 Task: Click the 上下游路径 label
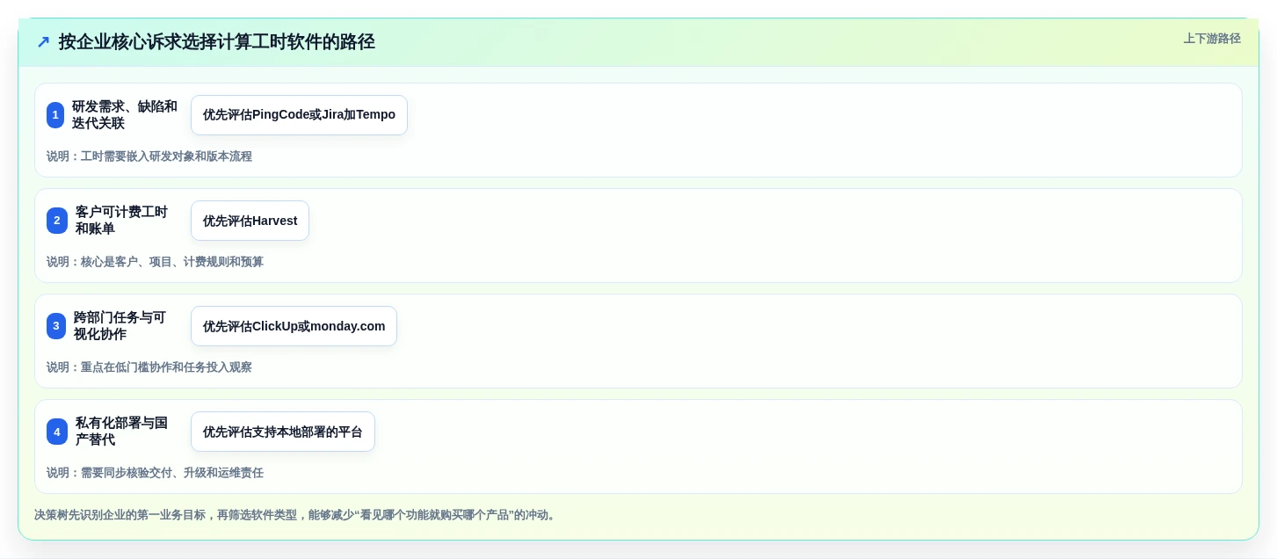click(x=1212, y=39)
